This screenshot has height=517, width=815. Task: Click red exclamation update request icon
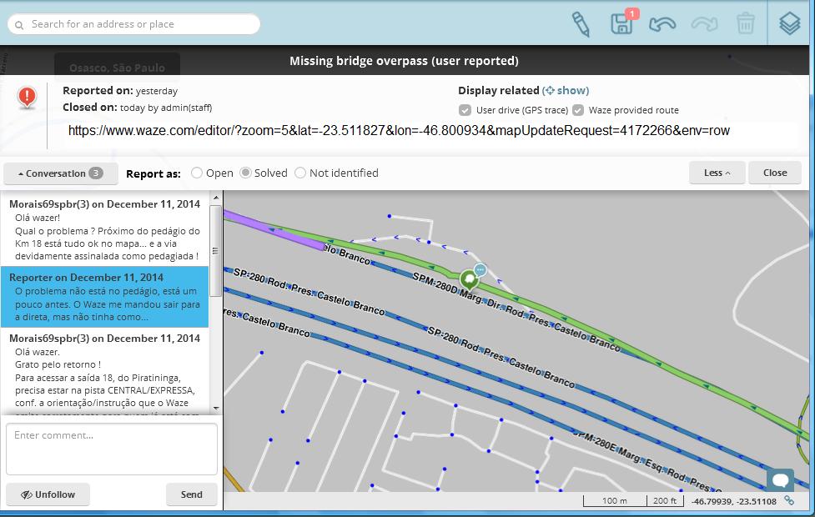coord(27,98)
